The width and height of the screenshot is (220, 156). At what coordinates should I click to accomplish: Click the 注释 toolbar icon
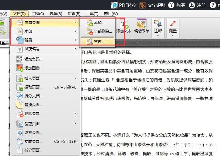(x=158, y=24)
